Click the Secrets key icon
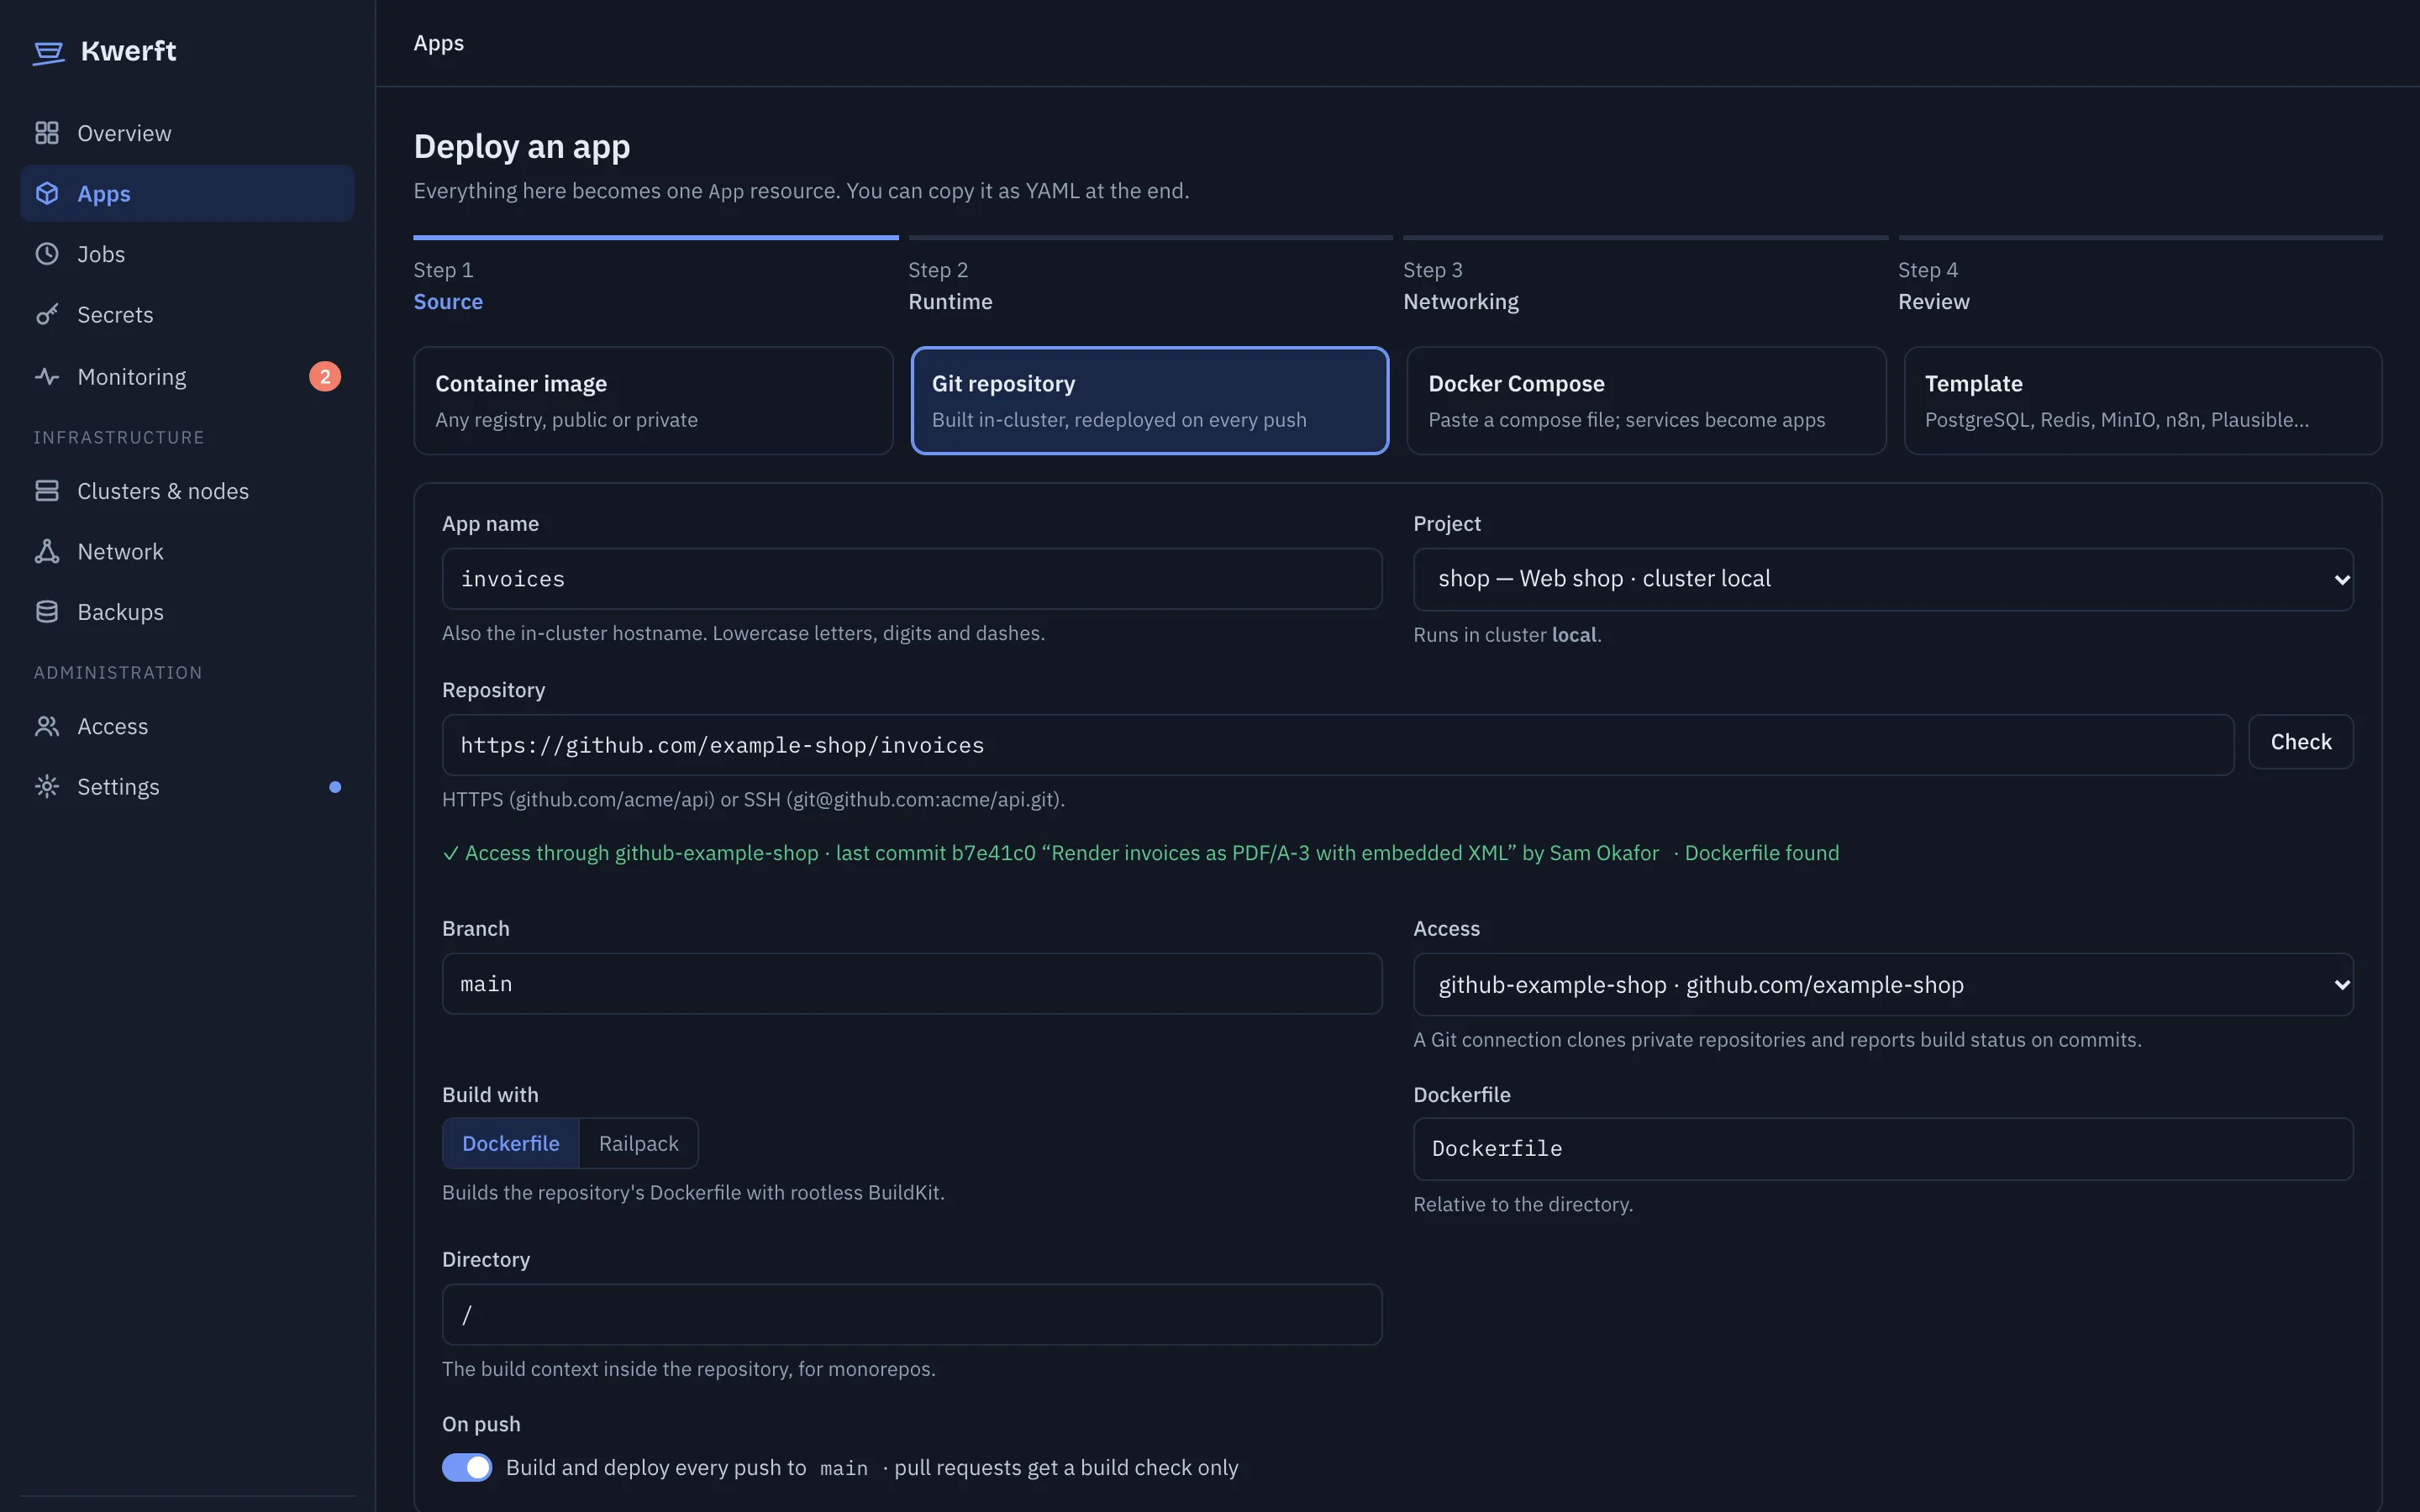Image resolution: width=2420 pixels, height=1512 pixels. click(47, 314)
